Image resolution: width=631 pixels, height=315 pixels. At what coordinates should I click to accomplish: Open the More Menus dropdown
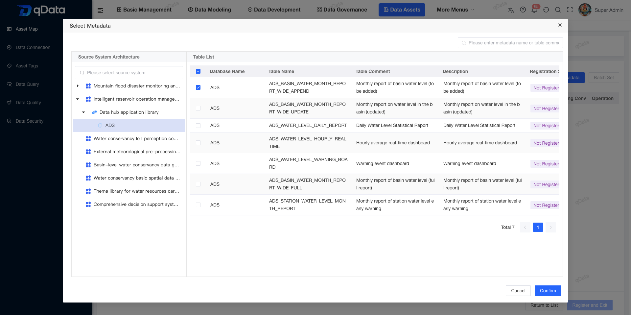(456, 10)
